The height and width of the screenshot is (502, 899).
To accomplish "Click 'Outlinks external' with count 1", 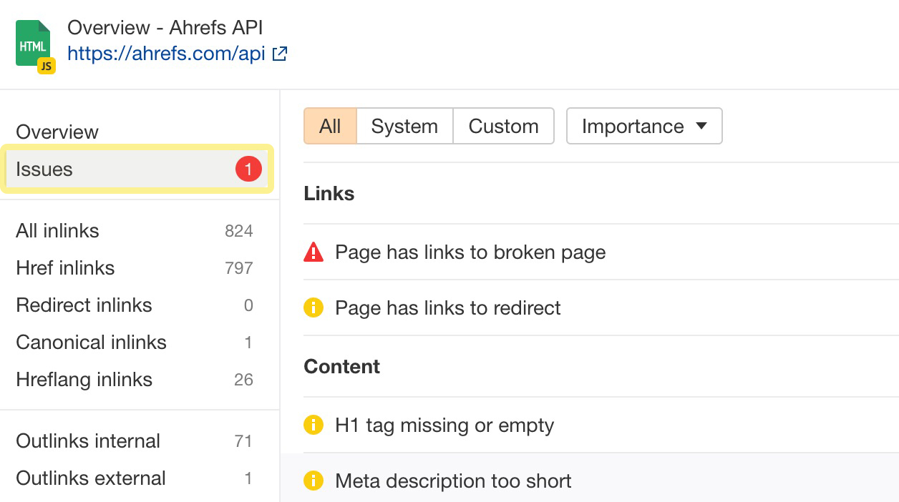I will [x=90, y=478].
